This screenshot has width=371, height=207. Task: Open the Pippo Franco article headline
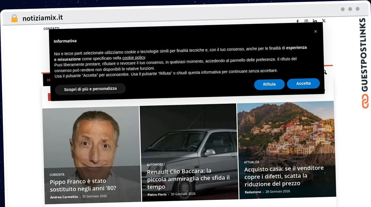click(83, 185)
